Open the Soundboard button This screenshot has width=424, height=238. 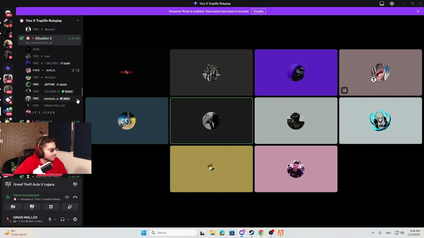point(70,207)
